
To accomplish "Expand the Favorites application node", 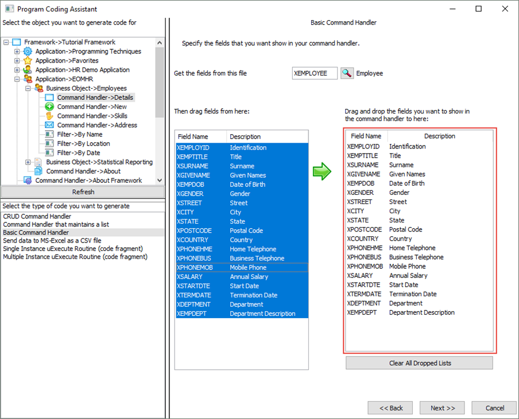I will (17, 60).
